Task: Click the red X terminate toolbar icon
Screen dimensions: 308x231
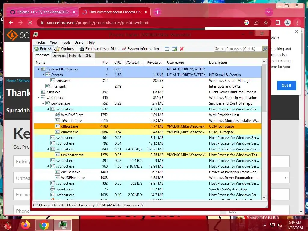Action: point(182,49)
